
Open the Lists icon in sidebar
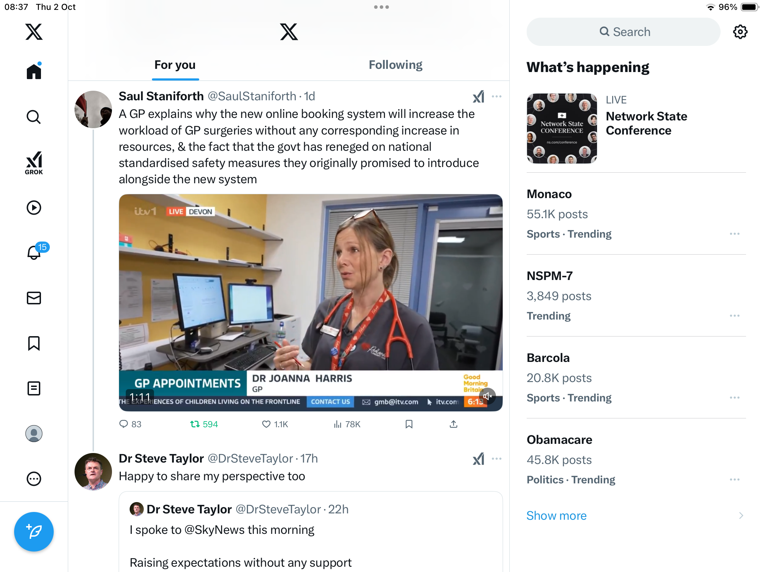[x=34, y=388]
